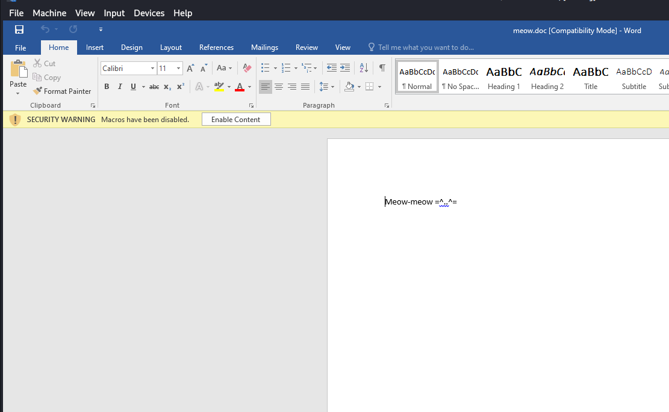669x412 pixels.
Task: Sort text with A-Z icon
Action: [x=364, y=68]
